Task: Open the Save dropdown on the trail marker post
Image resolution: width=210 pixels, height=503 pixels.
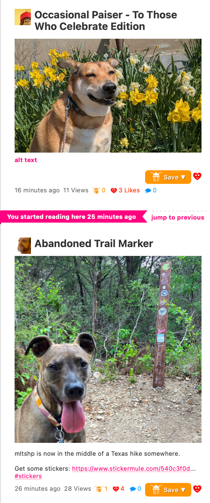Action: click(168, 490)
